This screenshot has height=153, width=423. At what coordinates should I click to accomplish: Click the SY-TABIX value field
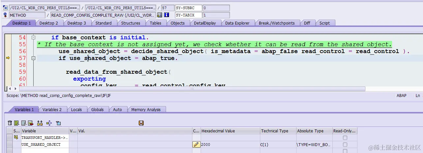click(216, 15)
